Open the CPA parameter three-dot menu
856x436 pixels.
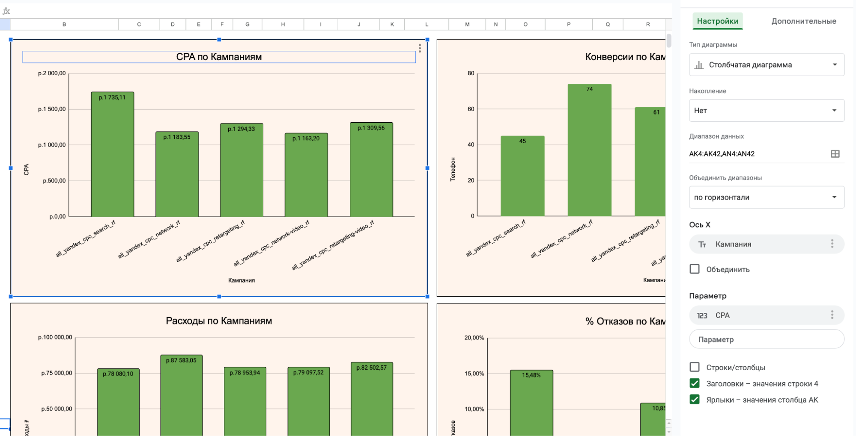point(832,315)
